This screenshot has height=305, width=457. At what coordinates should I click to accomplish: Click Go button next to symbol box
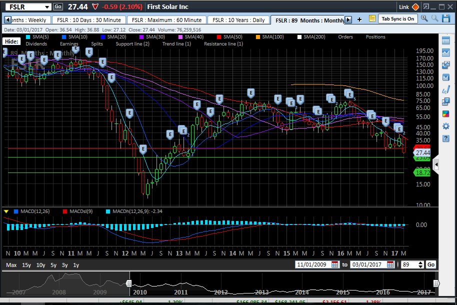[58, 6]
